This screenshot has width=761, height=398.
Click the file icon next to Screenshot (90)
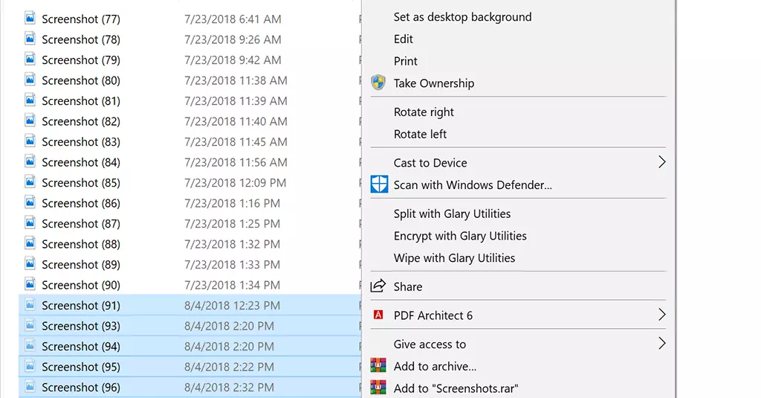coord(30,285)
